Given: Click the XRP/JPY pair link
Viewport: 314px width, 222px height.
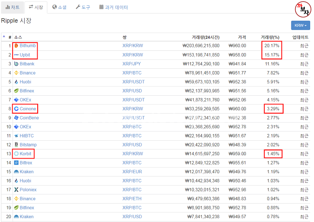Looking at the screenshot, I should pos(131,64).
